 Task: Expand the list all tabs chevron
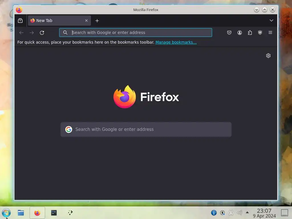(x=271, y=21)
